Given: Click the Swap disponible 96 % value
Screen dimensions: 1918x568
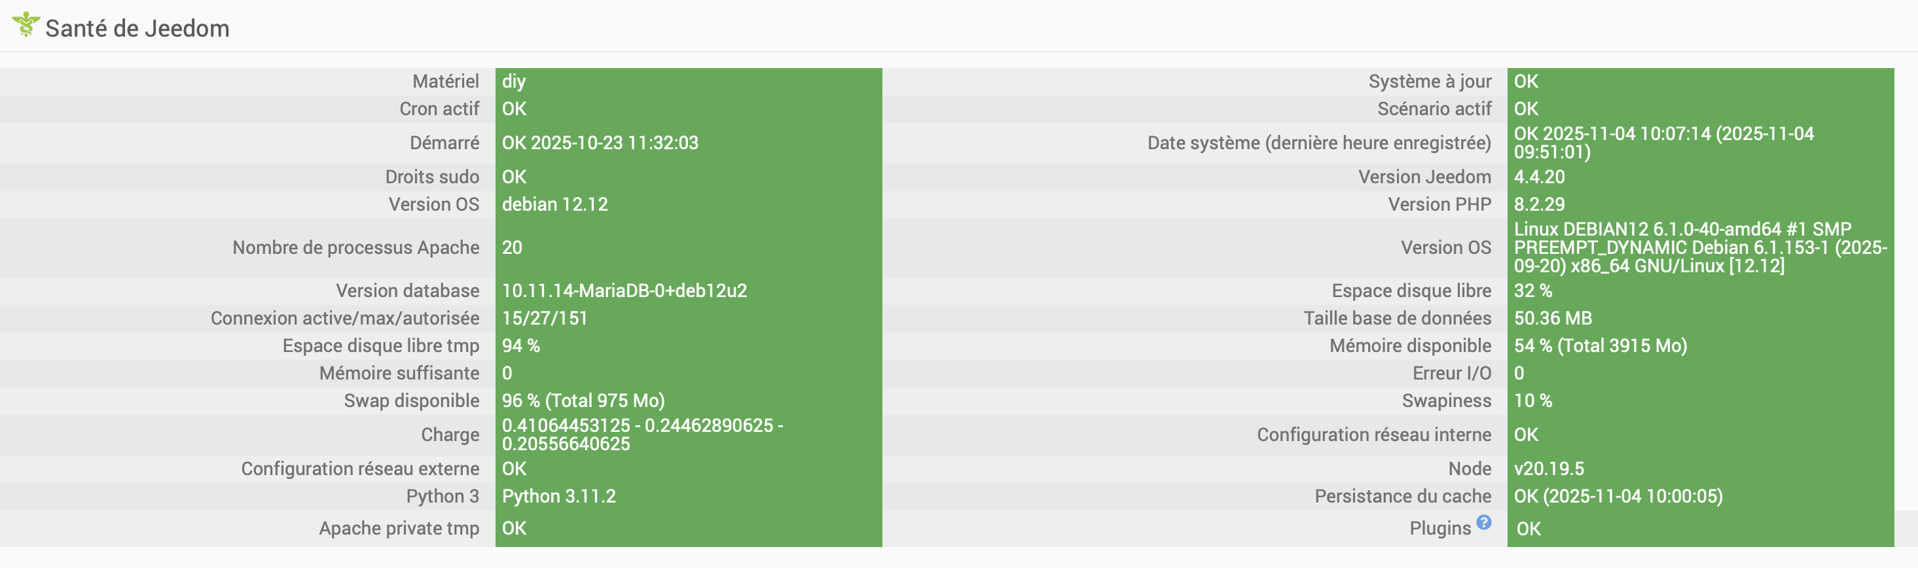Looking at the screenshot, I should click(x=583, y=400).
